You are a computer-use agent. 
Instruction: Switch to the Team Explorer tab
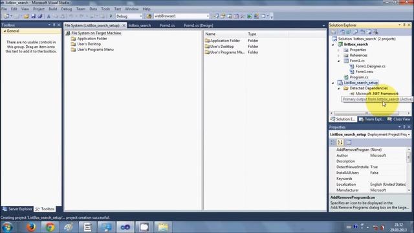point(371,119)
